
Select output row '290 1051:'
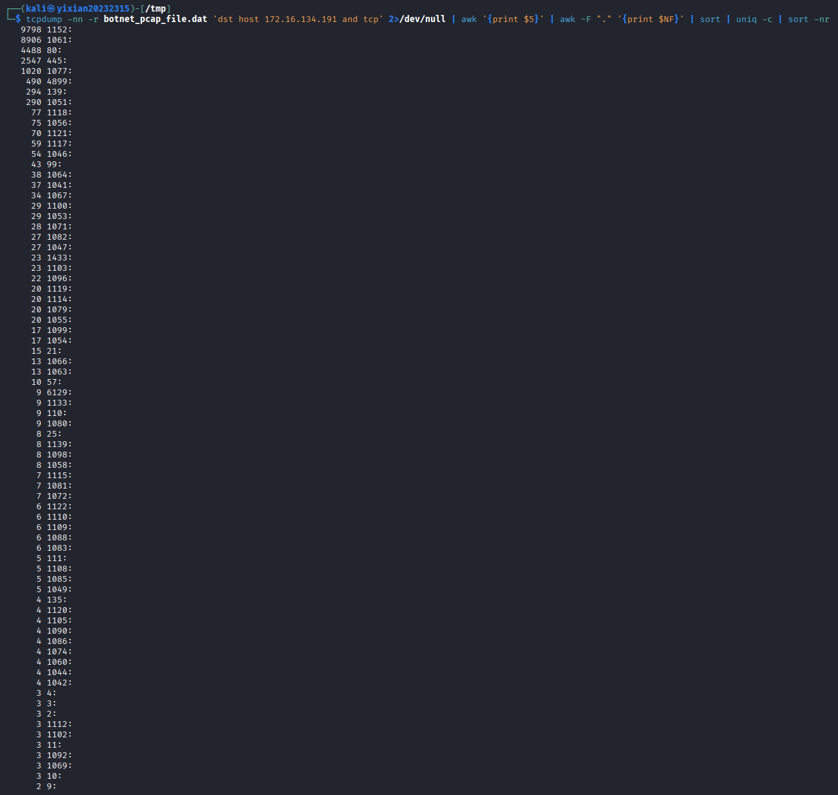coord(49,102)
